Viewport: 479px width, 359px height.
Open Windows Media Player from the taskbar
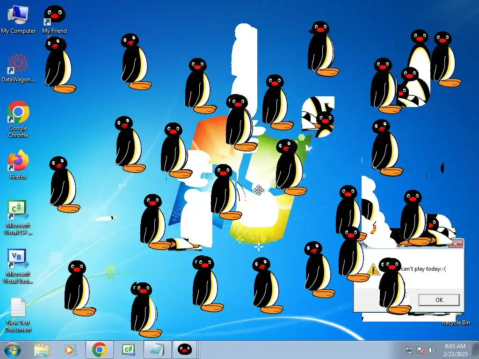(69, 350)
